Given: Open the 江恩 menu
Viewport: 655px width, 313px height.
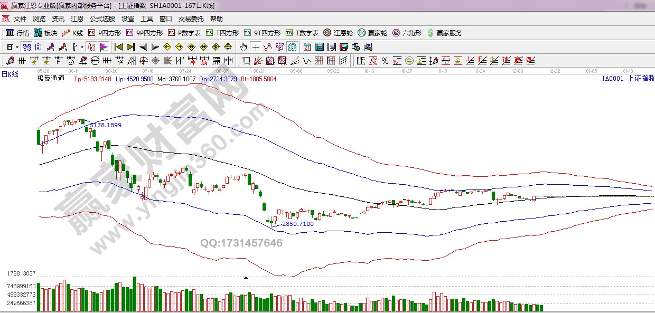Looking at the screenshot, I should 77,19.
